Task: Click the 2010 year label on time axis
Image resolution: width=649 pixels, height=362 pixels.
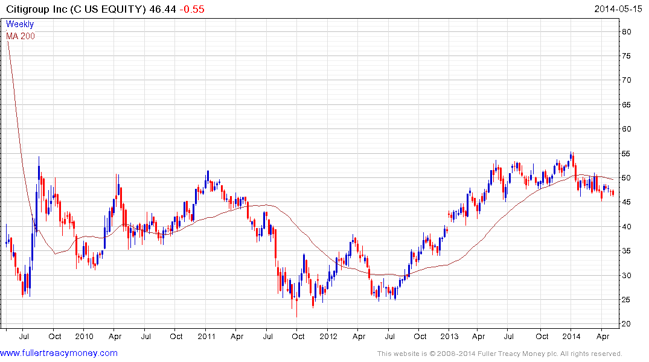Action: click(84, 336)
